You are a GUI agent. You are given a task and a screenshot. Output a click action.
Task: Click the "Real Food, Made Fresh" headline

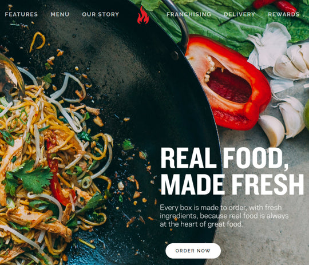click(x=232, y=171)
